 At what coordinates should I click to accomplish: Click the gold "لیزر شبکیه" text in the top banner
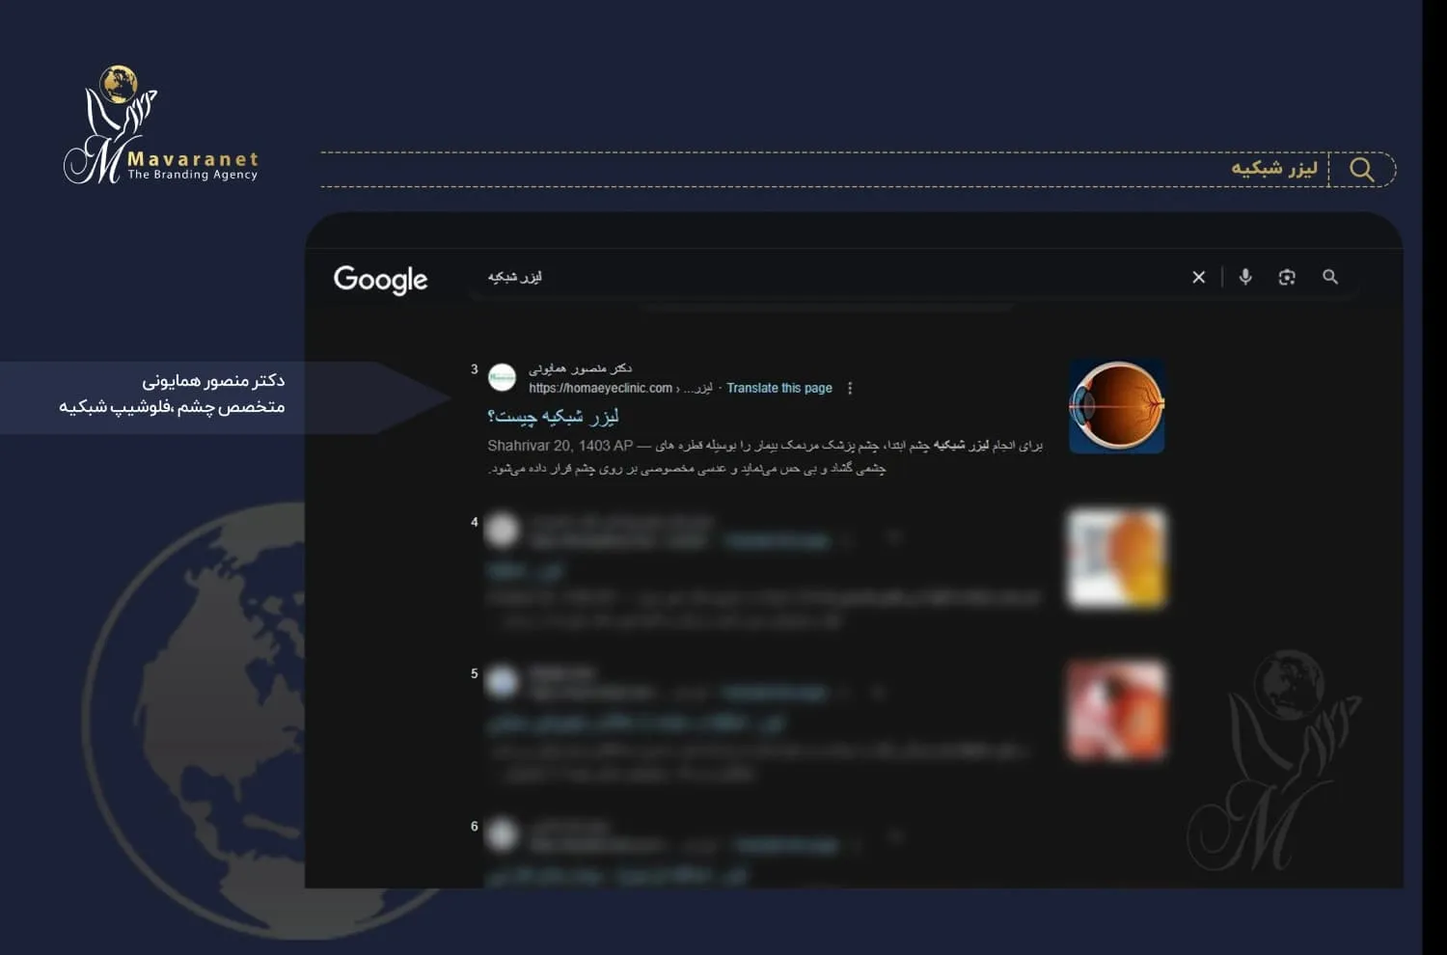[x=1273, y=169]
